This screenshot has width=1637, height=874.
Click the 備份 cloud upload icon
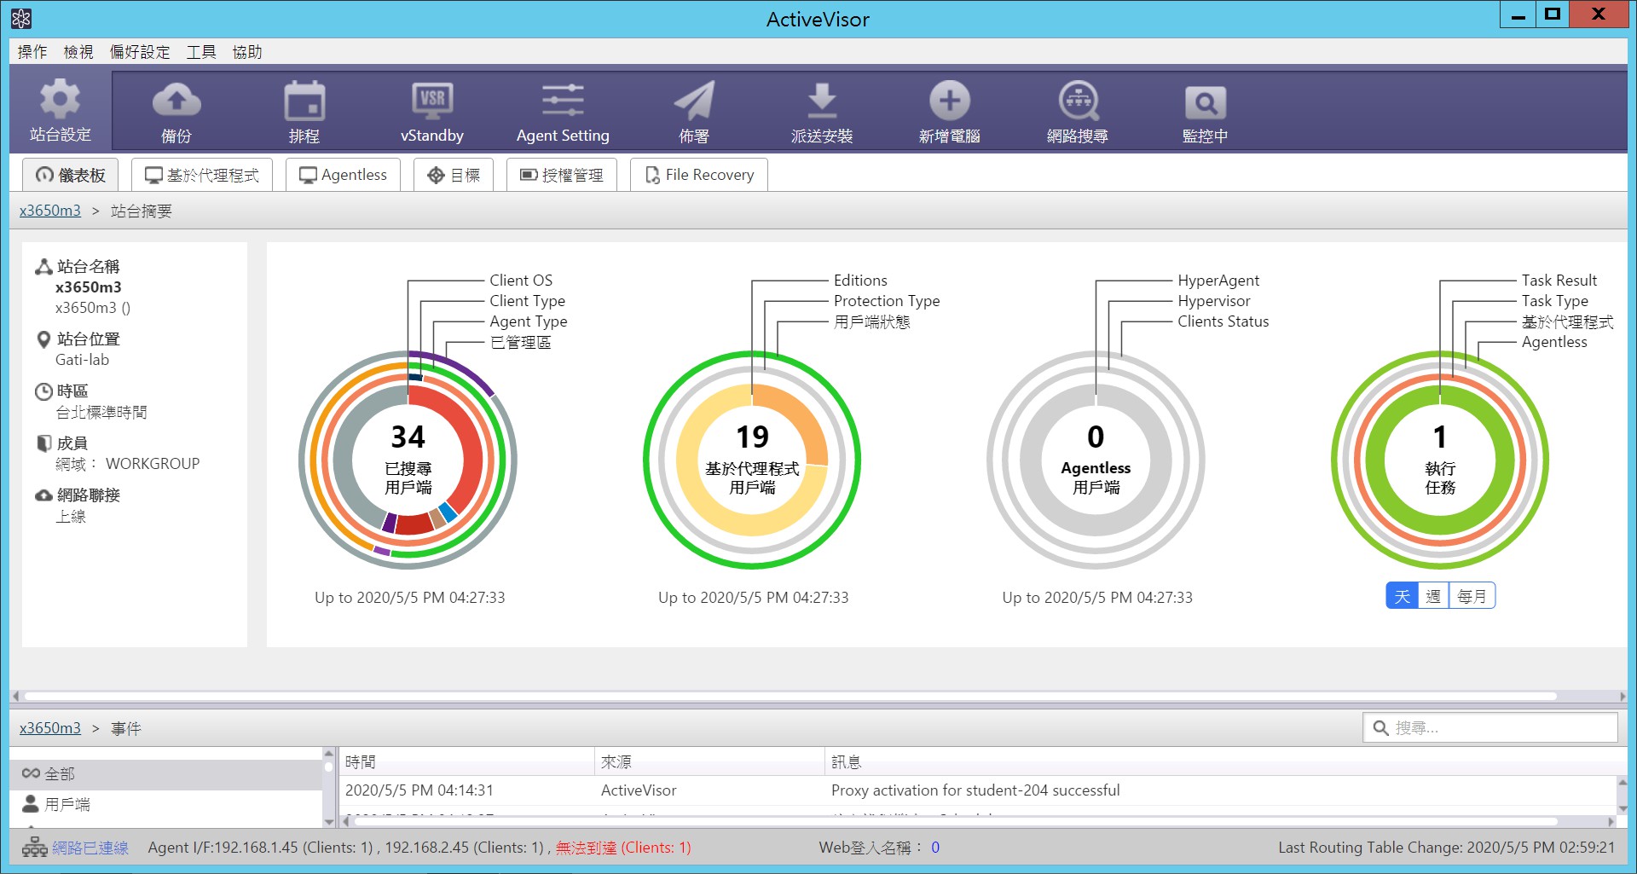coord(176,101)
